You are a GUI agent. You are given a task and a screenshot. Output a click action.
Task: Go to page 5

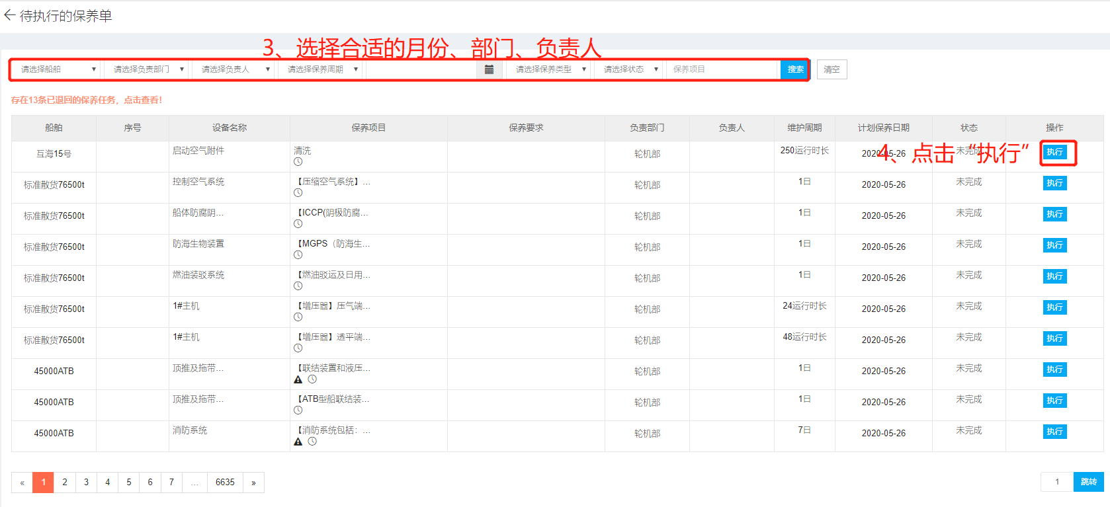129,483
